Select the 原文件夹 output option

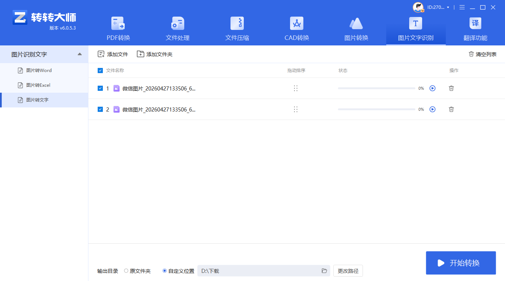point(126,271)
